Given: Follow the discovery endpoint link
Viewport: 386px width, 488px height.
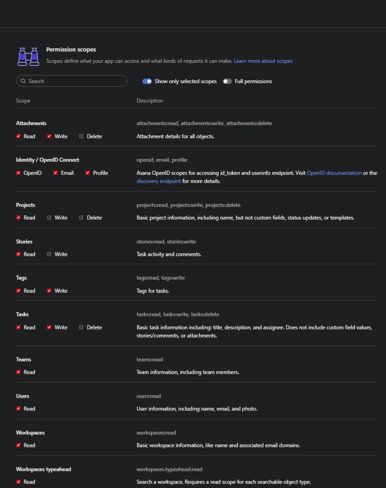Looking at the screenshot, I should 159,181.
